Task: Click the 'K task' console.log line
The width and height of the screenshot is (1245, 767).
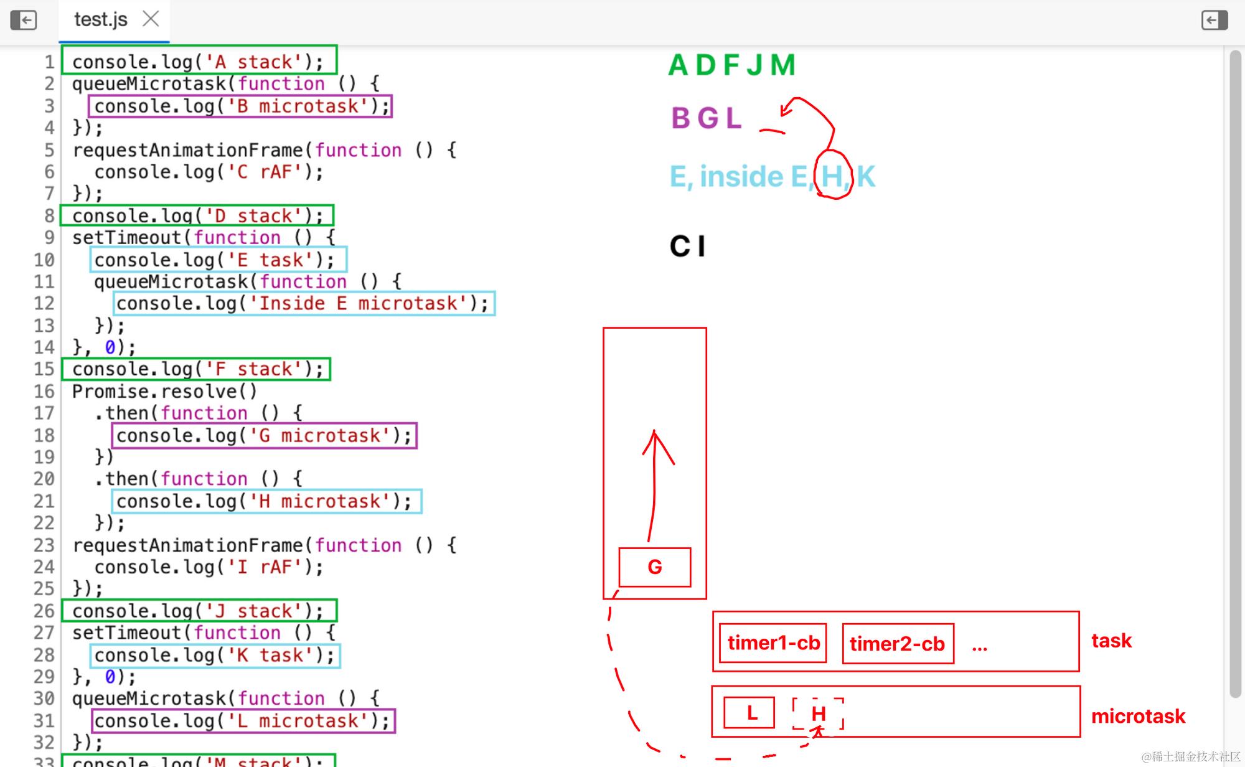Action: coord(215,656)
